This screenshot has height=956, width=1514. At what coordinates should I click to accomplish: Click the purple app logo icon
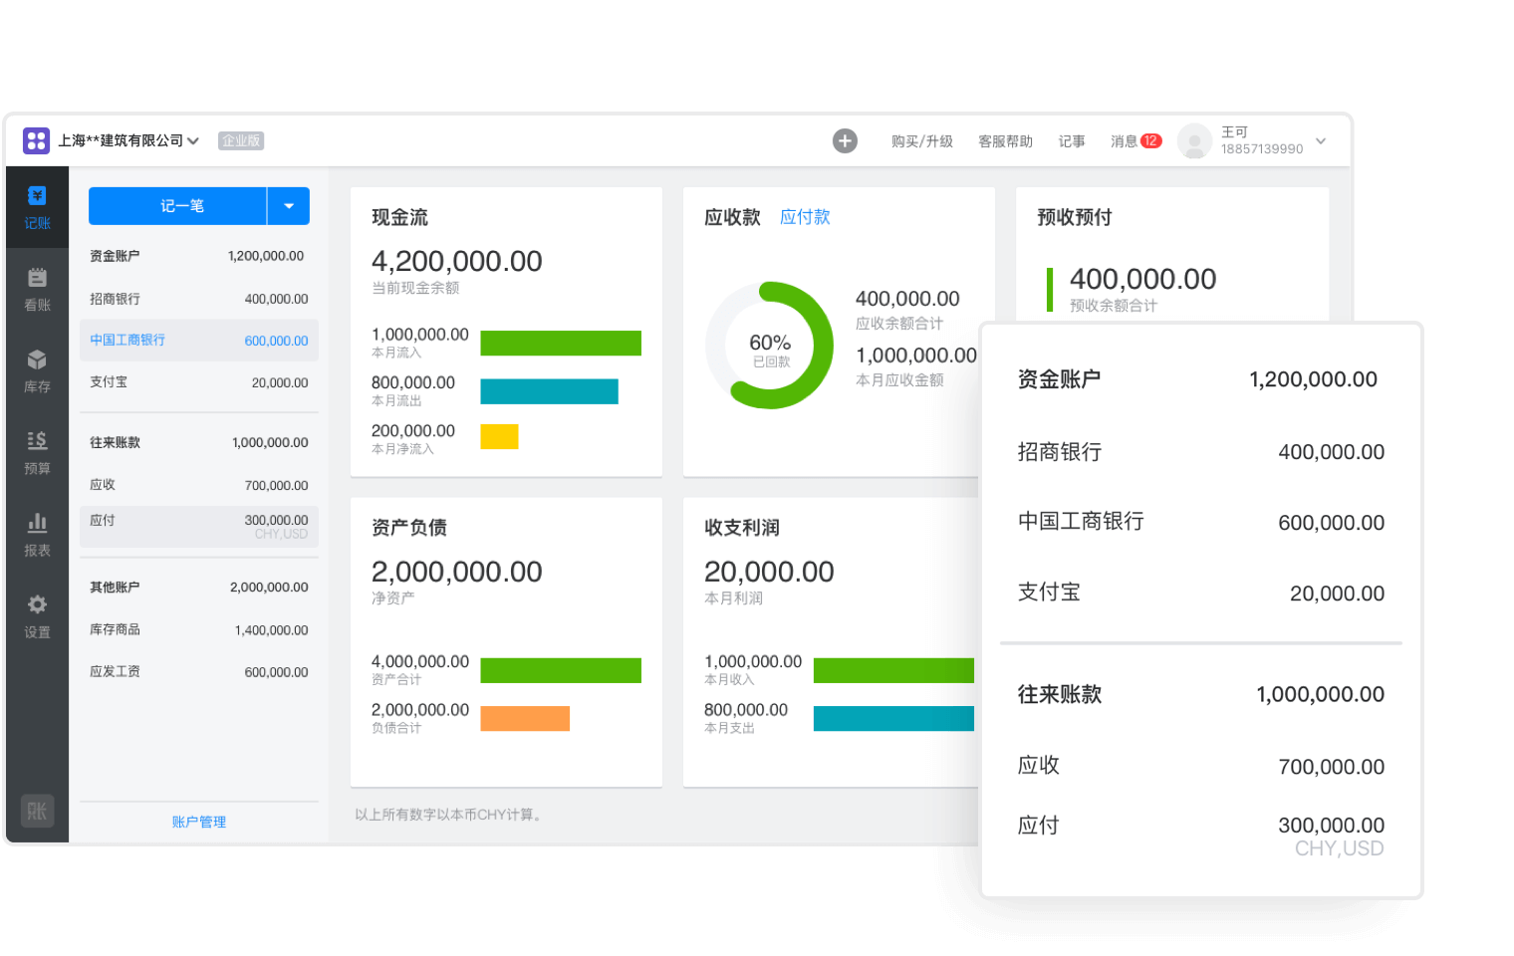click(x=36, y=141)
